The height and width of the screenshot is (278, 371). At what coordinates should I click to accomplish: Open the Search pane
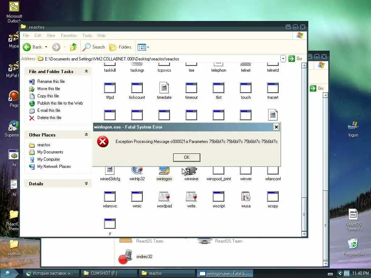click(94, 47)
